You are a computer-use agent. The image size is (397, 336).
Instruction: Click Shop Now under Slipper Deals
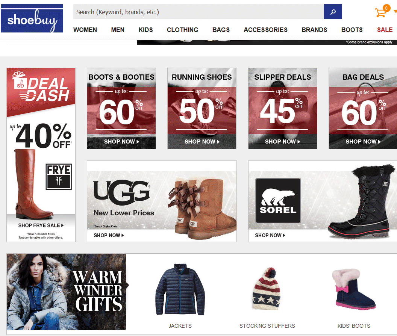(x=282, y=142)
